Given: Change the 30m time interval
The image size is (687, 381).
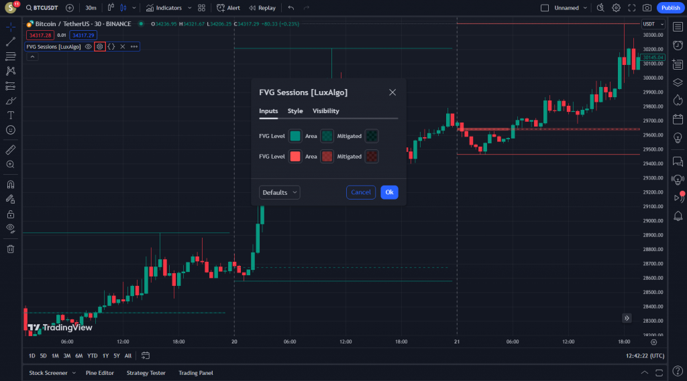Looking at the screenshot, I should click(x=91, y=8).
